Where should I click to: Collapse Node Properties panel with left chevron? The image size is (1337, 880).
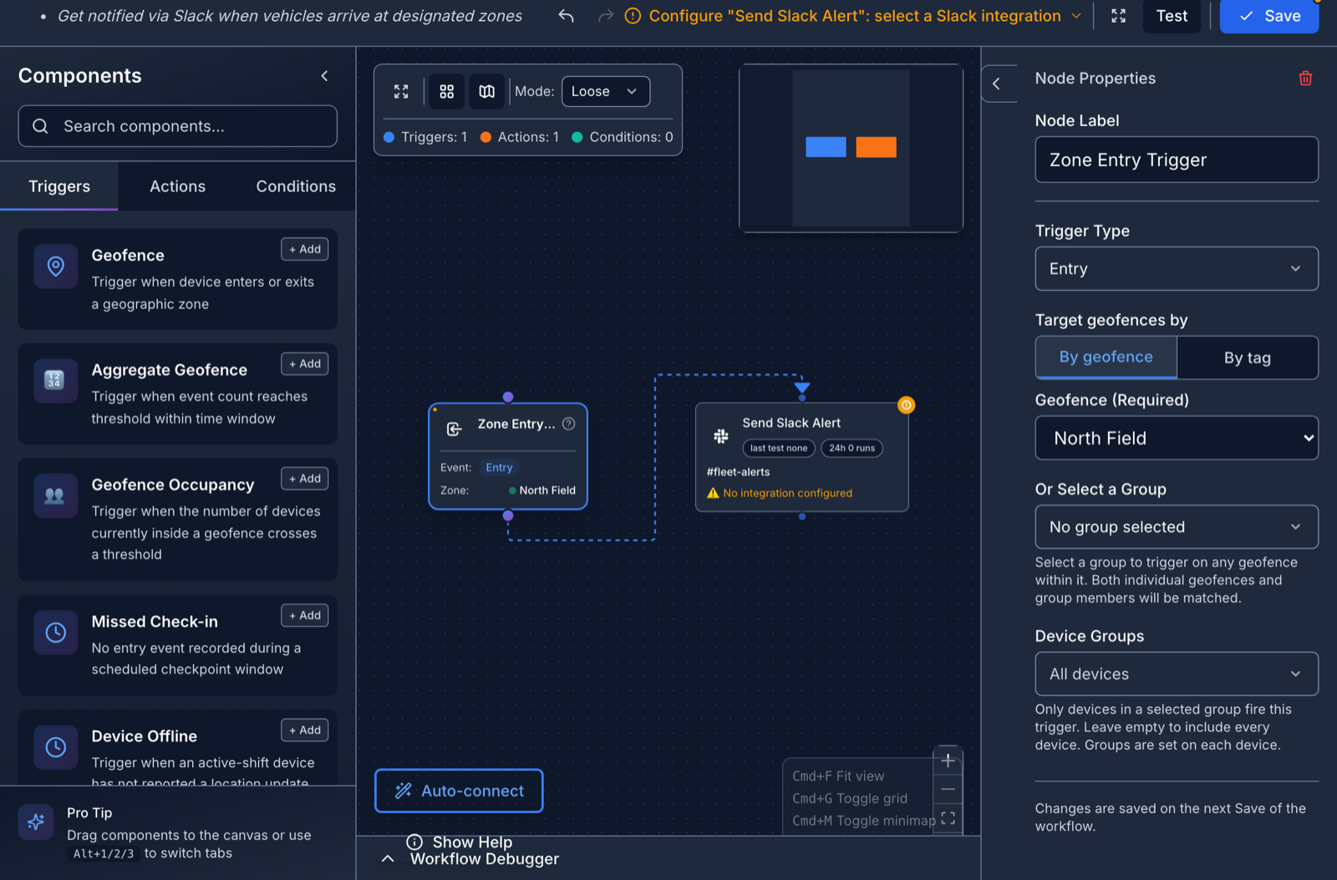click(996, 84)
